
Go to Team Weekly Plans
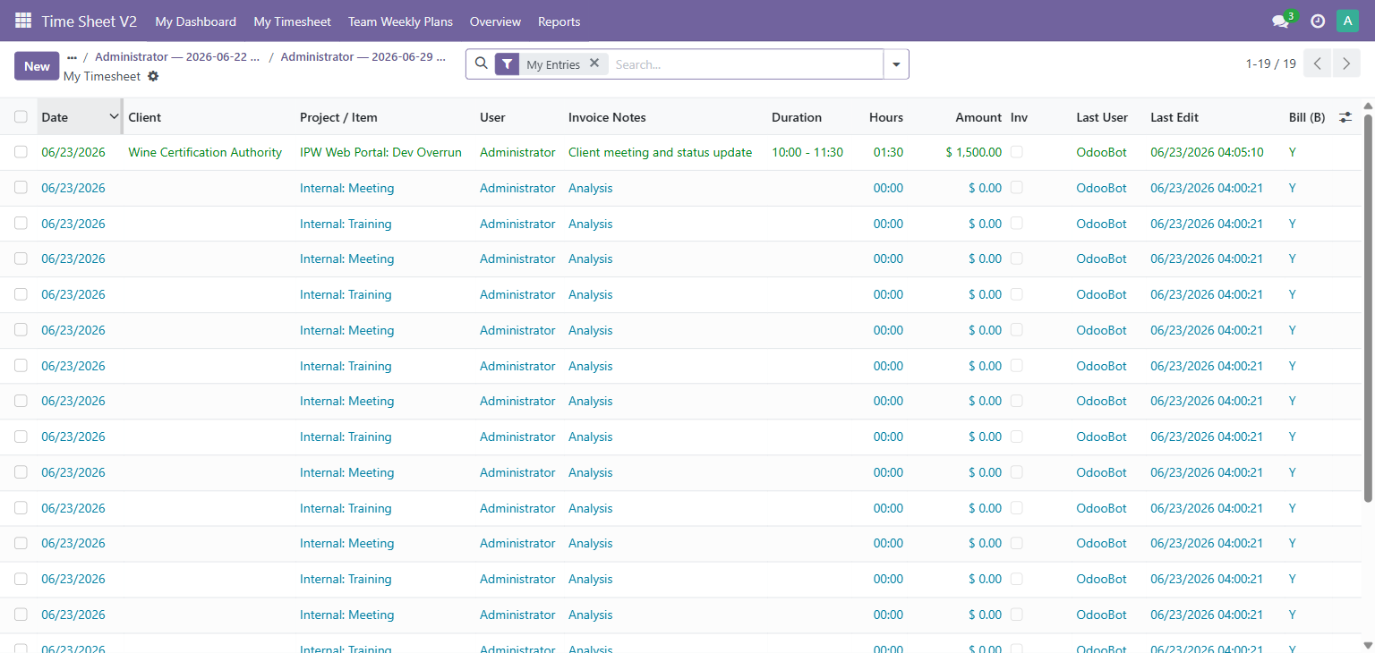point(400,21)
